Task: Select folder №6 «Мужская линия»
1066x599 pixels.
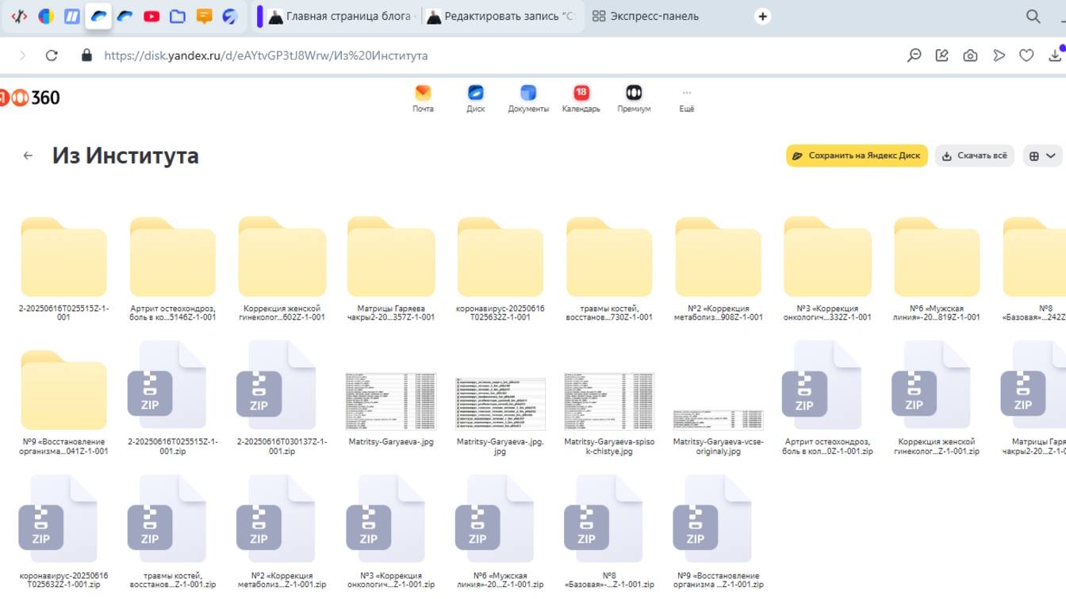Action: click(937, 268)
